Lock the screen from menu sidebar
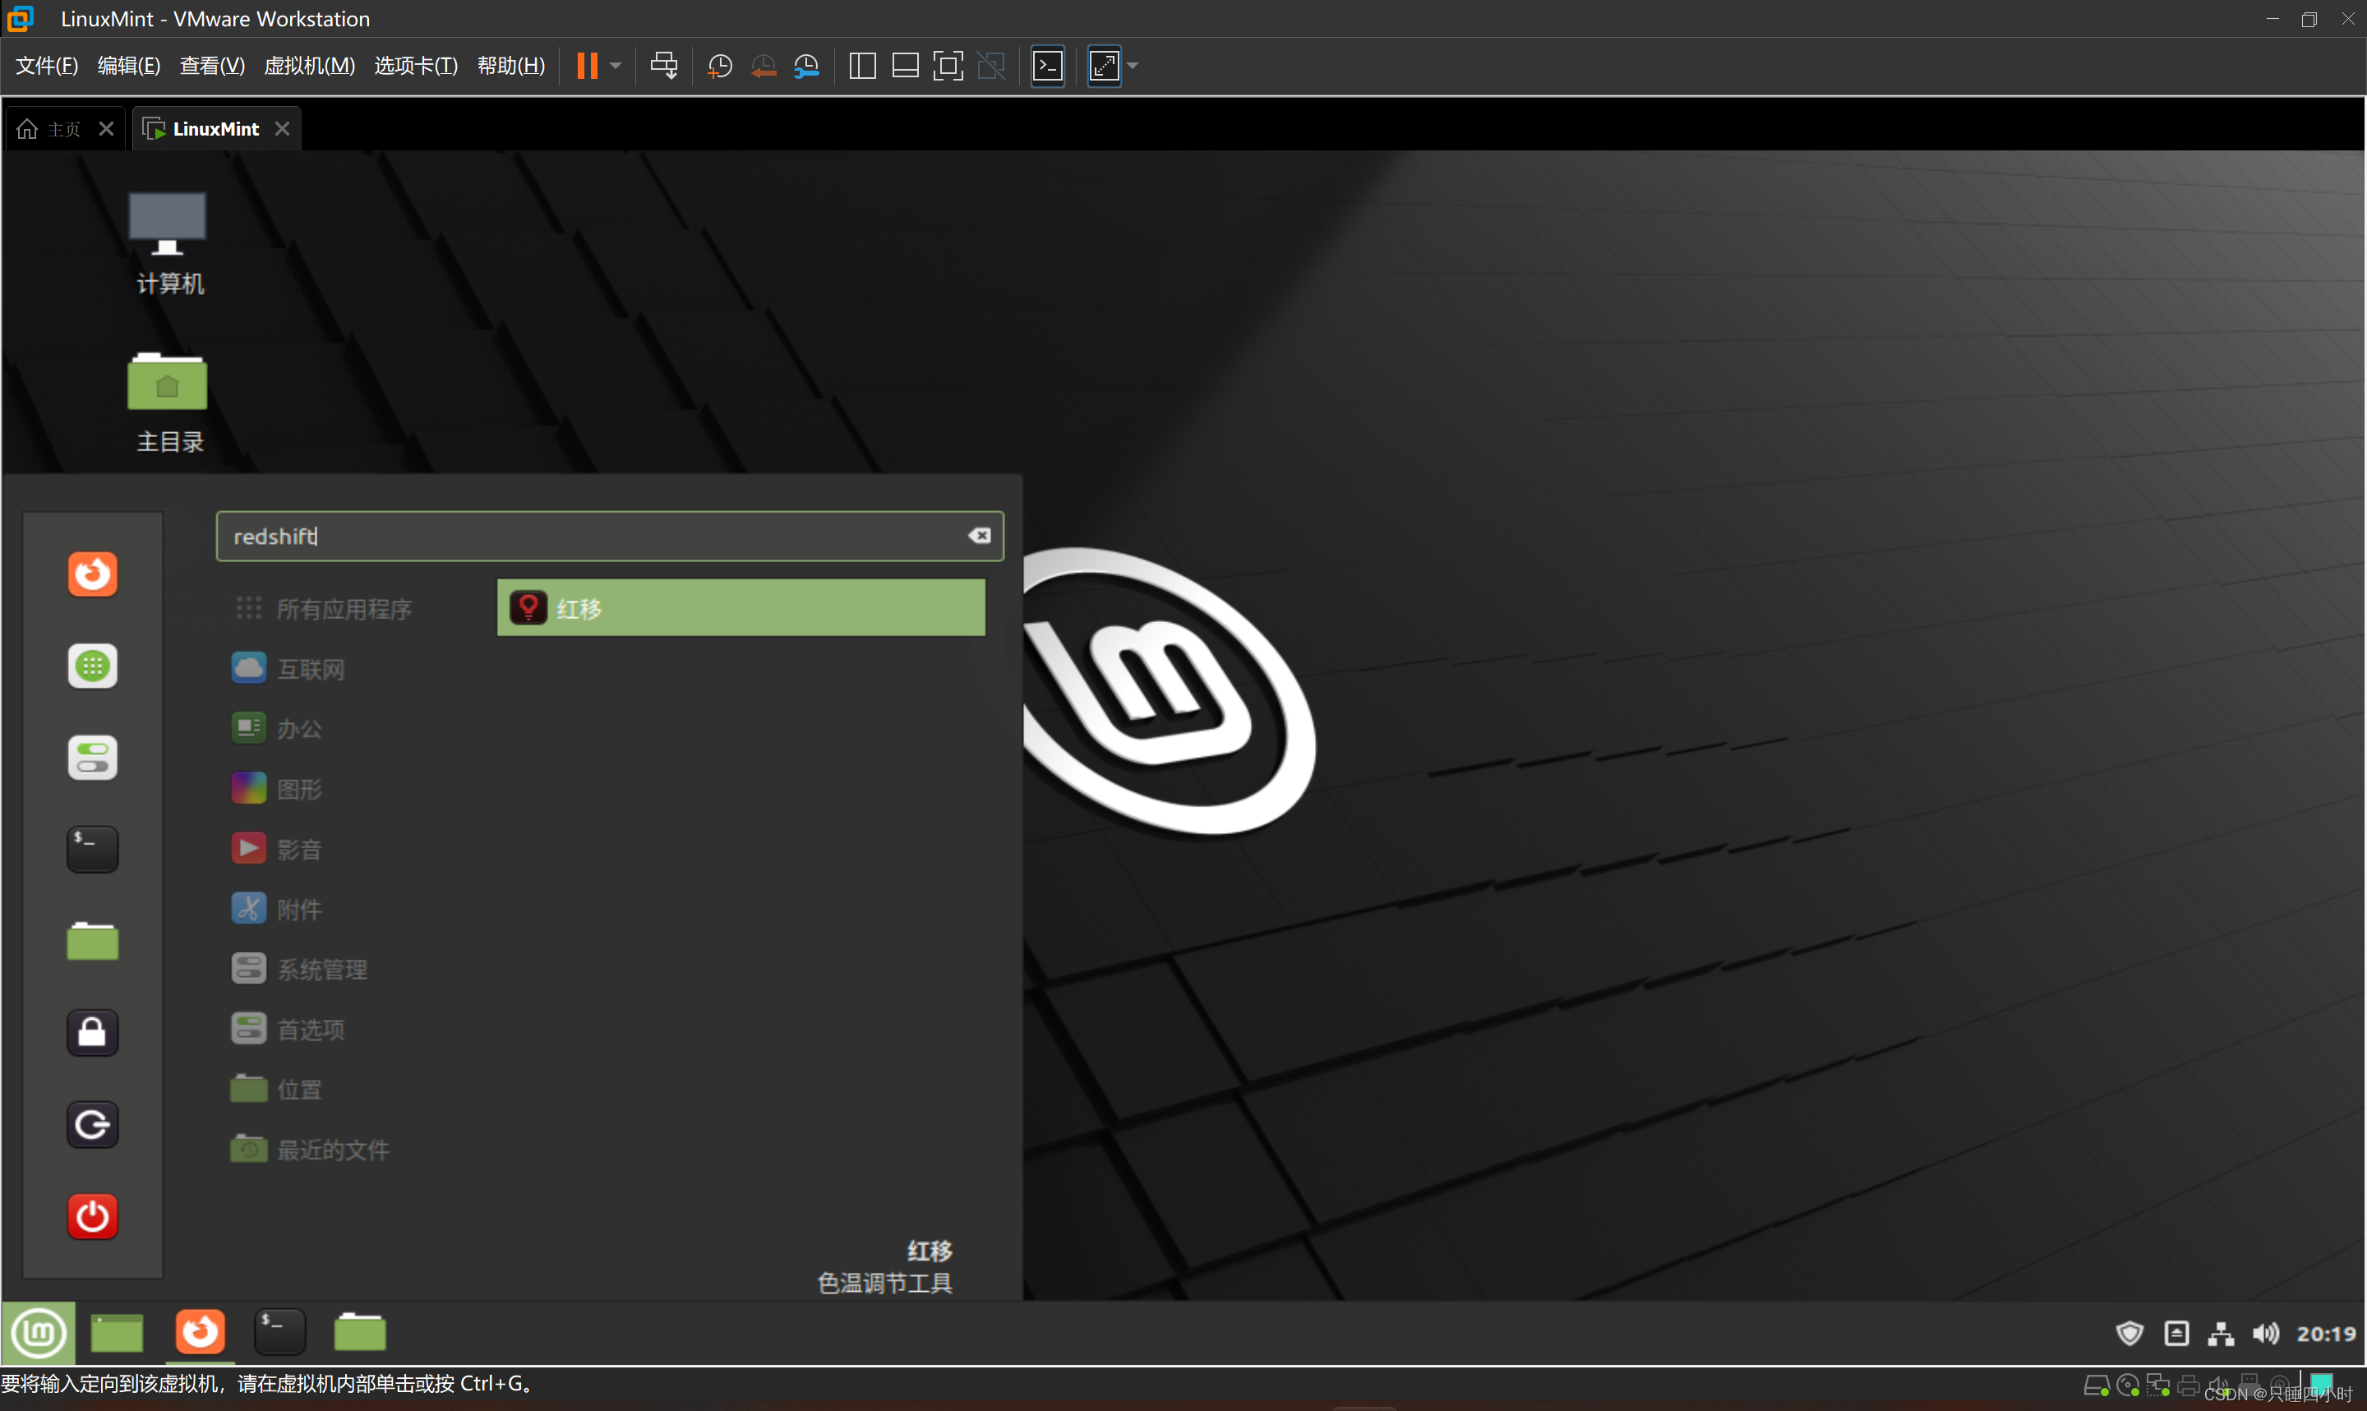Image resolution: width=2367 pixels, height=1411 pixels. (92, 1033)
